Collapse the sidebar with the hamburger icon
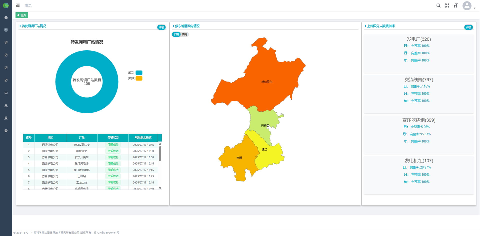This screenshot has height=236, width=480. (x=18, y=5)
